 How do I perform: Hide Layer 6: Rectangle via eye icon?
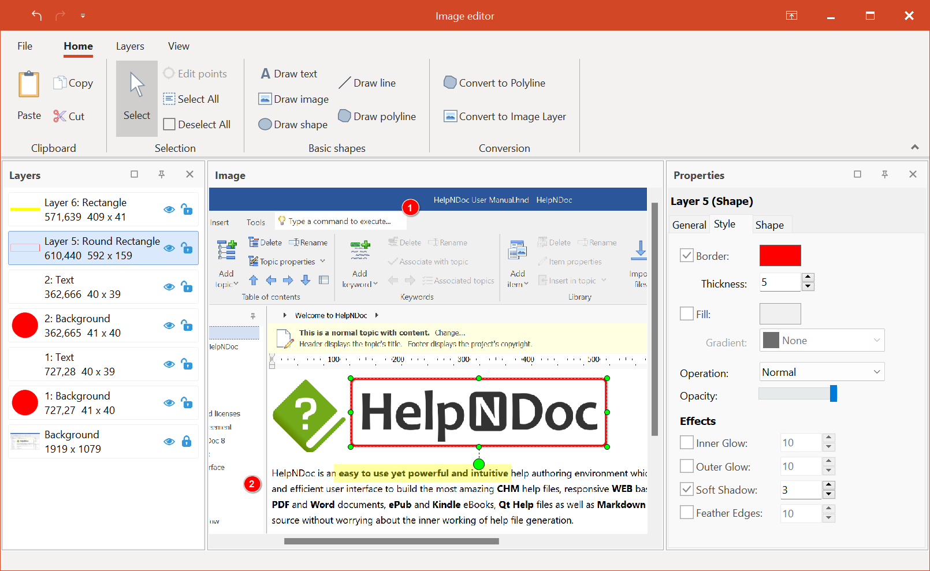[169, 210]
